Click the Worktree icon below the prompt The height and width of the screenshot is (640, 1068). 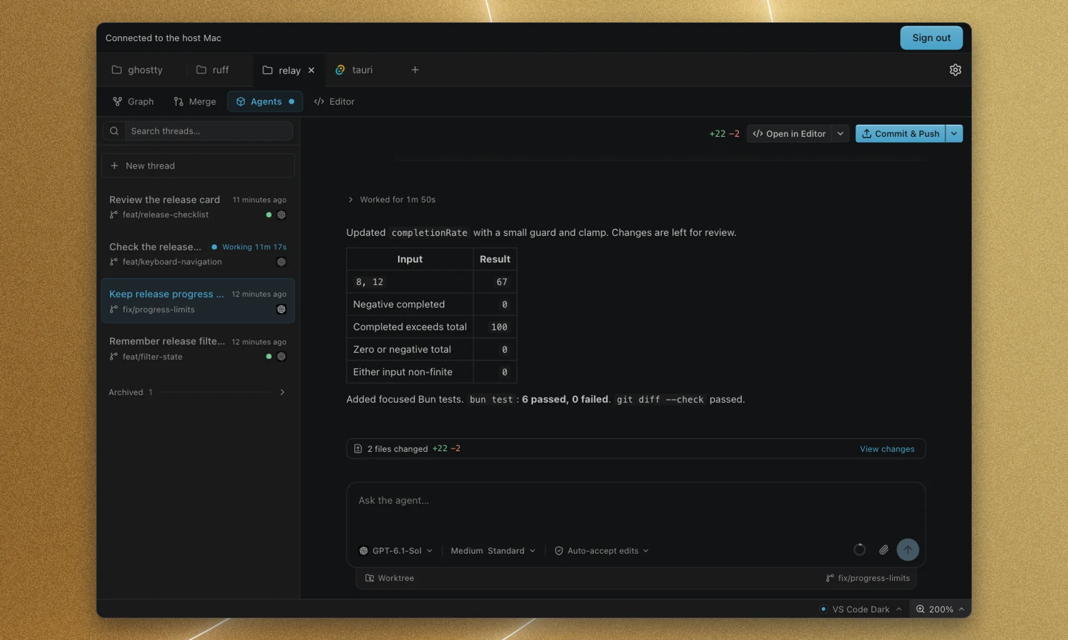tap(369, 578)
